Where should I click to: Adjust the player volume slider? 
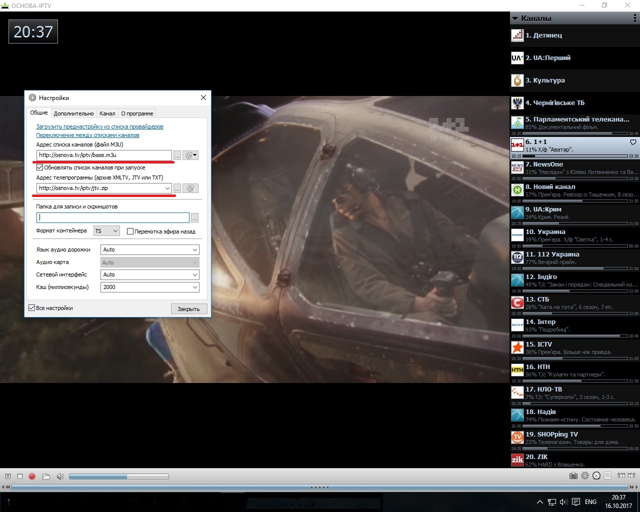[x=119, y=476]
